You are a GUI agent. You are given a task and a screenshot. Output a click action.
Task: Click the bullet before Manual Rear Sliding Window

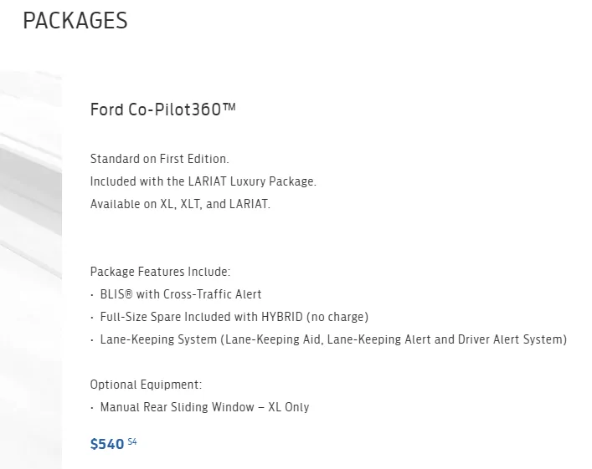coord(92,407)
